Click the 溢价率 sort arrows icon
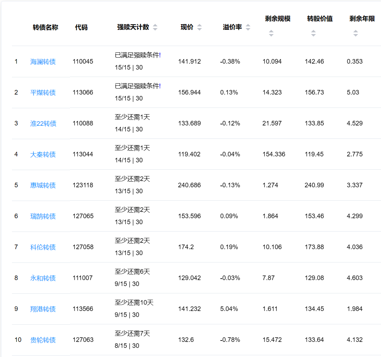The width and height of the screenshot is (381, 357). point(248,27)
